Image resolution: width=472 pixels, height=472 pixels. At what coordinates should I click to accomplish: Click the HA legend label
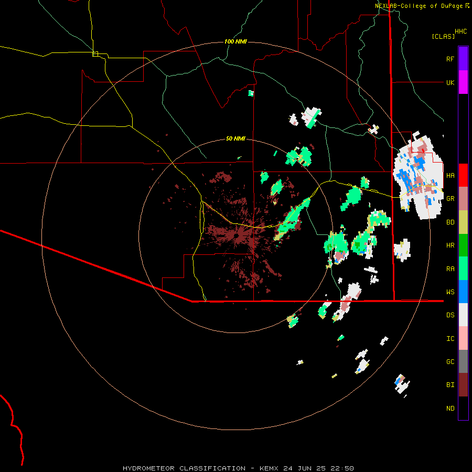[x=450, y=175]
